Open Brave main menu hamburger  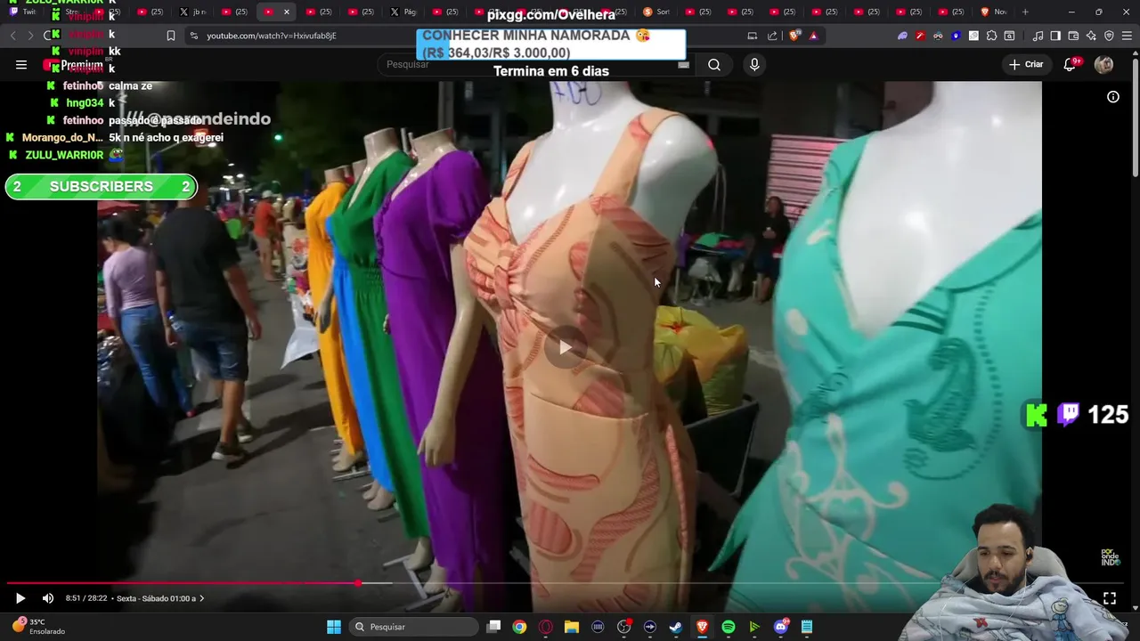tap(1127, 36)
